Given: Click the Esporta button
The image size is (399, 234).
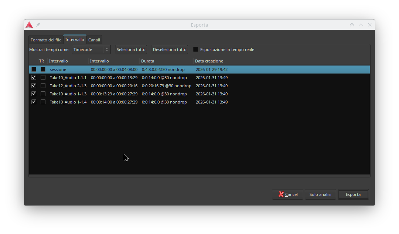Looking at the screenshot, I should click(x=353, y=194).
